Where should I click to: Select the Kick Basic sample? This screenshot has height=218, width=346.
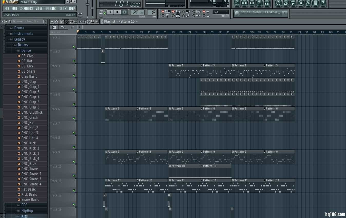[x=29, y=194]
